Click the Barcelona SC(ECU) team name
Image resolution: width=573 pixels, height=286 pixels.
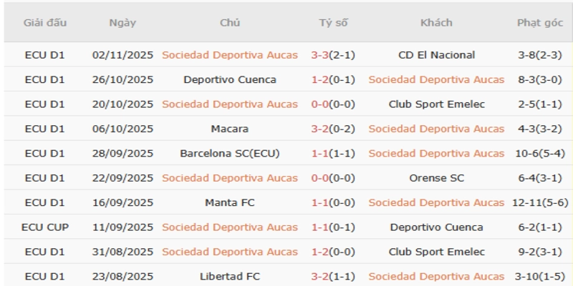coord(229,154)
